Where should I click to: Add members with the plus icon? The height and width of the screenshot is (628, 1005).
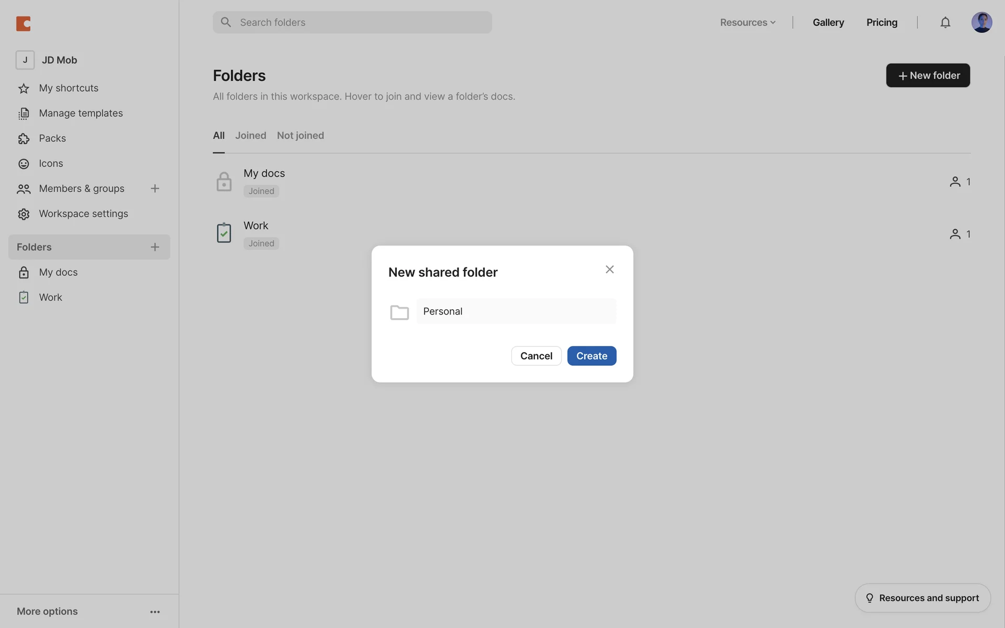point(155,188)
